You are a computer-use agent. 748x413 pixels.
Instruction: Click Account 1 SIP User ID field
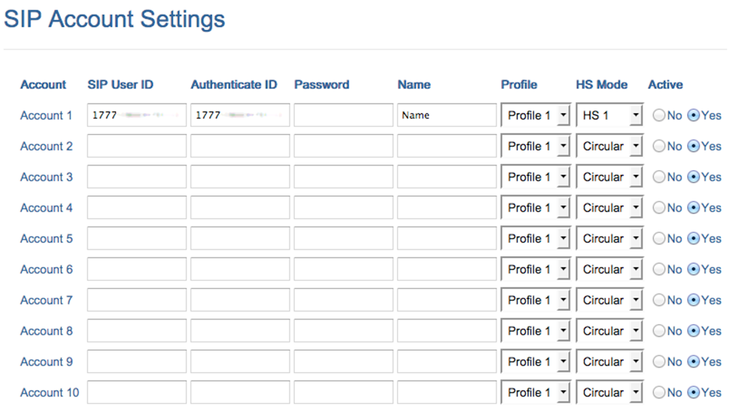[x=137, y=116]
